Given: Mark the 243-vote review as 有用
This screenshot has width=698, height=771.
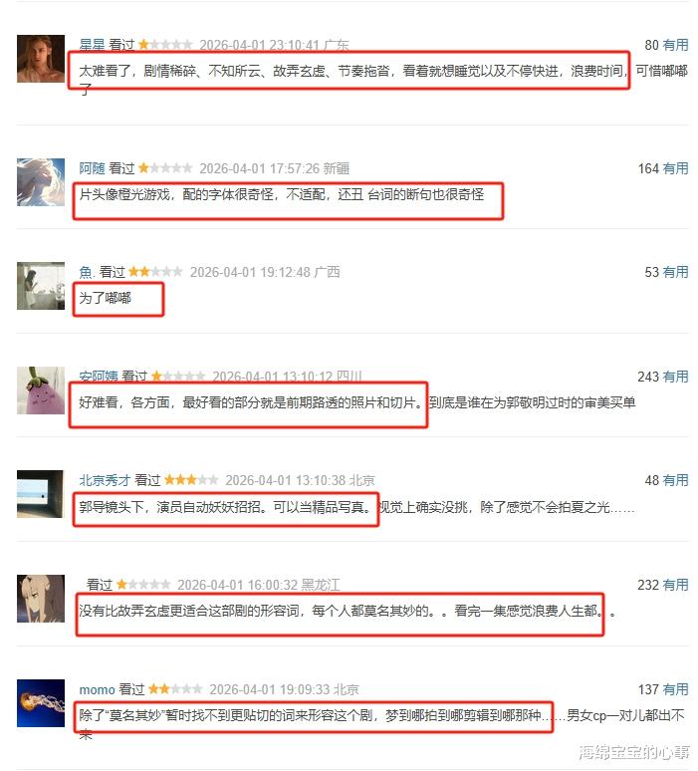Looking at the screenshot, I should (x=675, y=377).
